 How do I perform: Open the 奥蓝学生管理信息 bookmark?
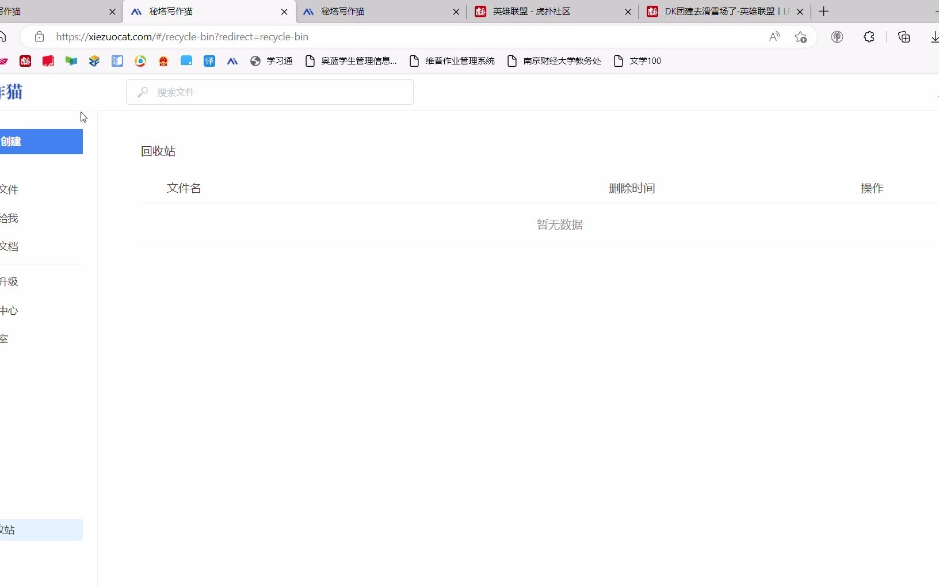point(351,61)
